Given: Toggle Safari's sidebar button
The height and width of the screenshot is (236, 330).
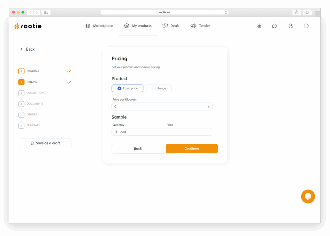Looking at the screenshot, I should [46, 12].
